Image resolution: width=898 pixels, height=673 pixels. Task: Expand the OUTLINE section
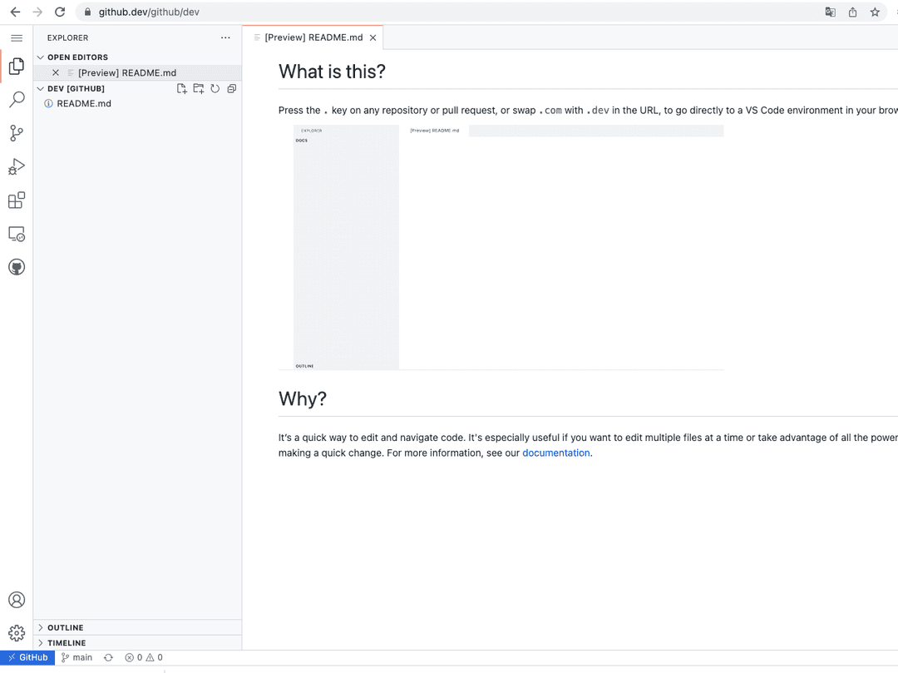[x=67, y=627]
